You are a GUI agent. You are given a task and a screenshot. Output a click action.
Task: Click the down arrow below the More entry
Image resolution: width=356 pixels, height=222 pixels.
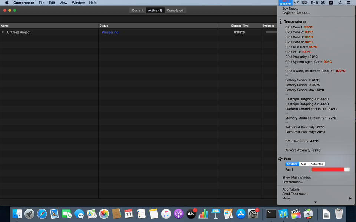(x=316, y=202)
